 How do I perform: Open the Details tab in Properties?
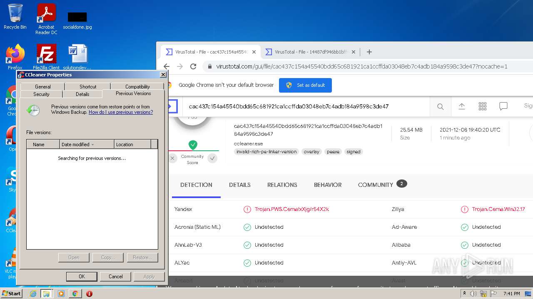pyautogui.click(x=82, y=94)
